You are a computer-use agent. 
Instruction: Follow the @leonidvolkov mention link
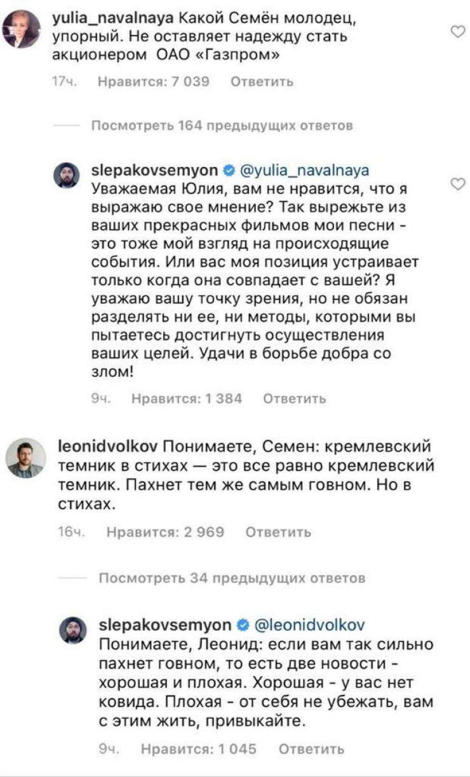pyautogui.click(x=309, y=625)
